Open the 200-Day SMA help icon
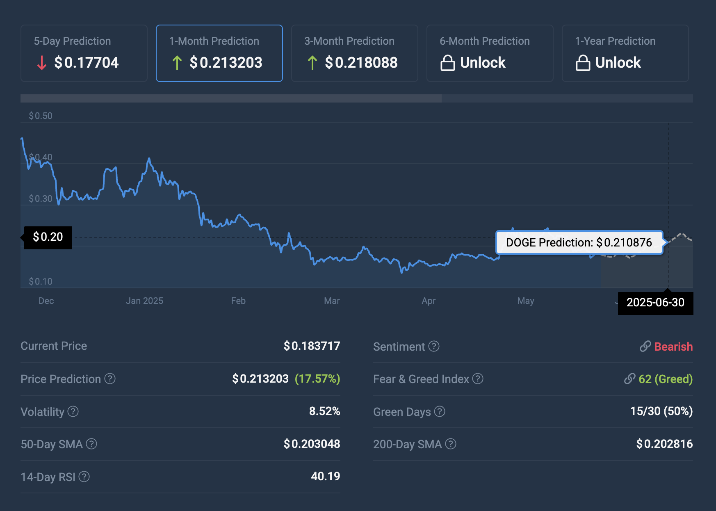The image size is (716, 511). (451, 444)
